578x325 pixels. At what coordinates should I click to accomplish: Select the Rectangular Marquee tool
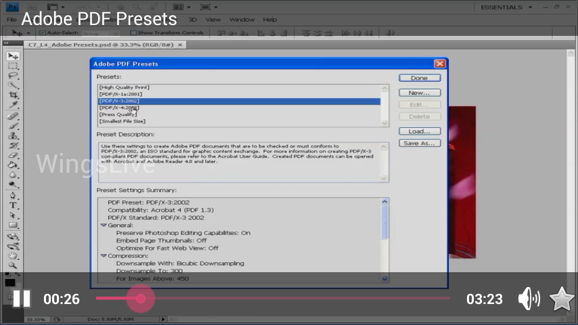pyautogui.click(x=13, y=66)
